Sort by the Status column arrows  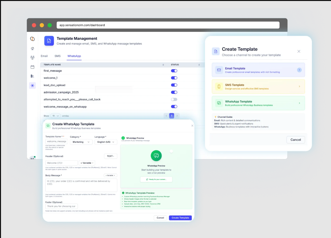pyautogui.click(x=199, y=65)
